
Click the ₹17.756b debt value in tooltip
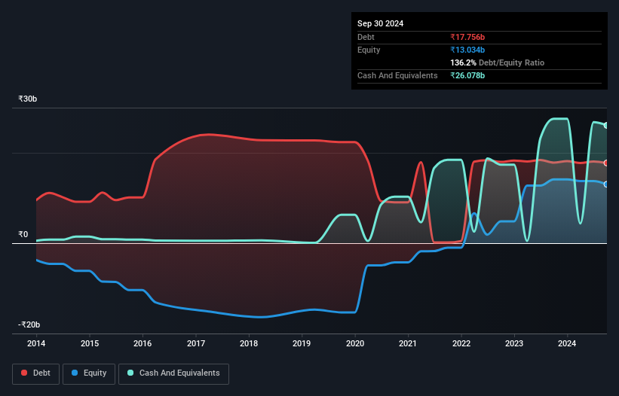coord(467,37)
